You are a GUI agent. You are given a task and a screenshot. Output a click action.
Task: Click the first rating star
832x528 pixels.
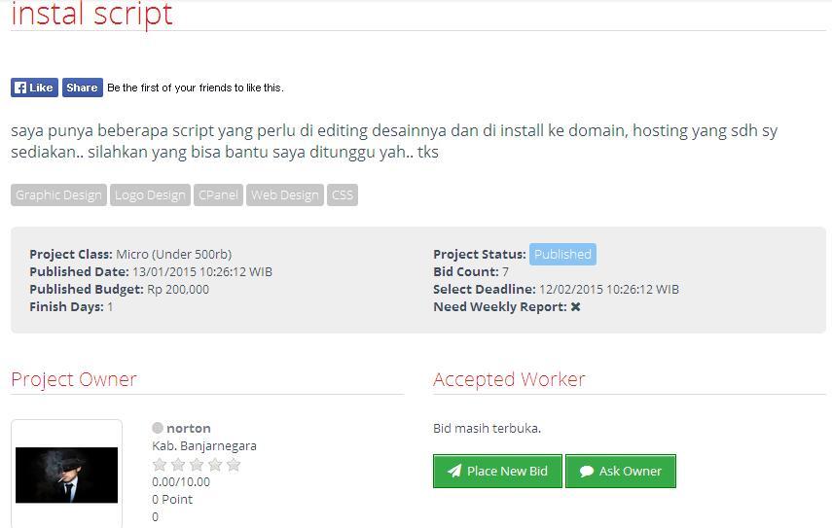(160, 465)
